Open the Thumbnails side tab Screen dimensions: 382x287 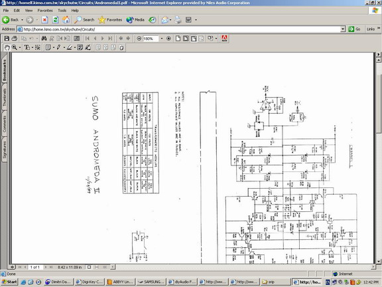tap(5, 97)
